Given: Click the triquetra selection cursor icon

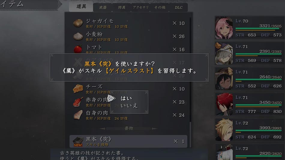Looking at the screenshot, I should [111, 98].
